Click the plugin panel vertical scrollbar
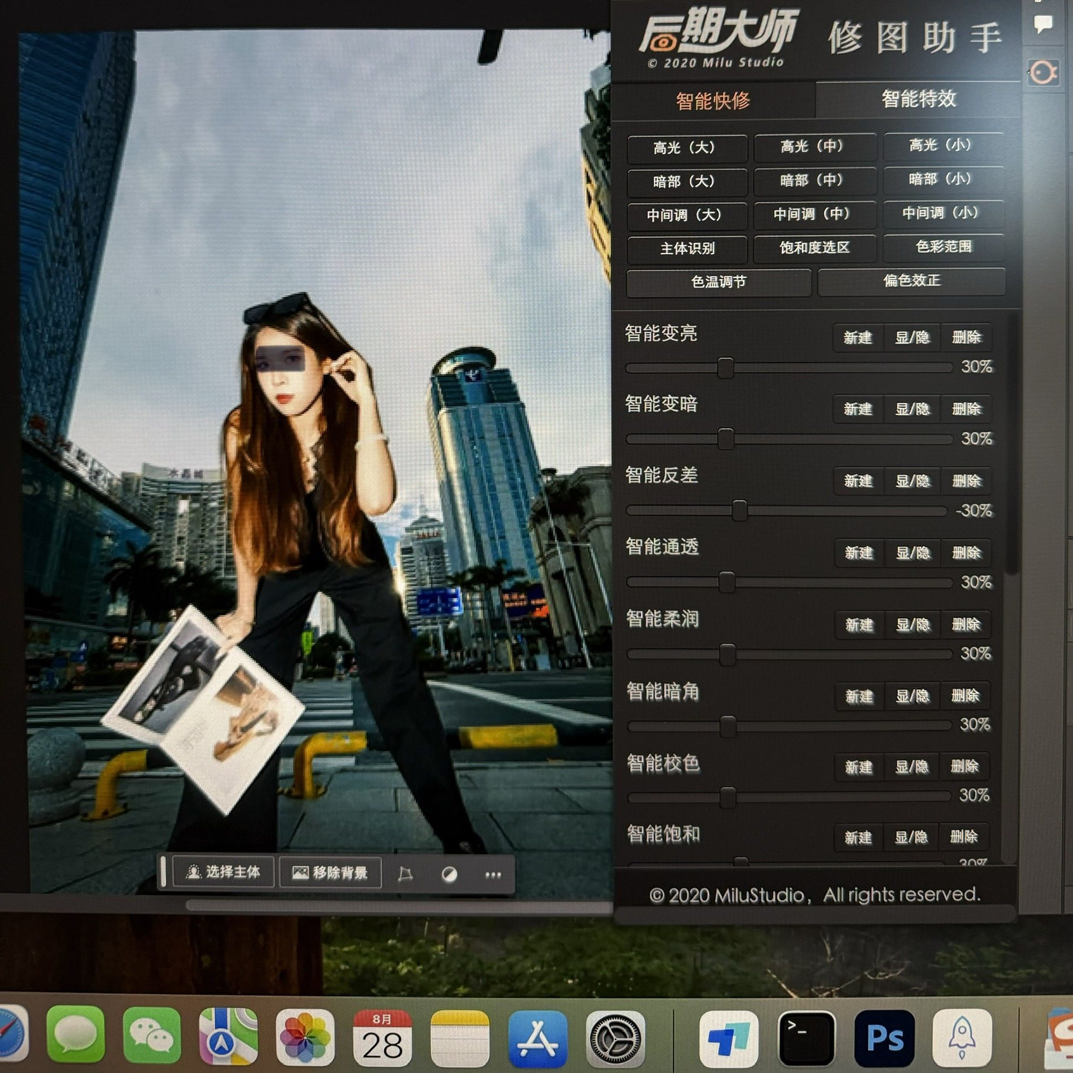The width and height of the screenshot is (1073, 1073). 1011,444
